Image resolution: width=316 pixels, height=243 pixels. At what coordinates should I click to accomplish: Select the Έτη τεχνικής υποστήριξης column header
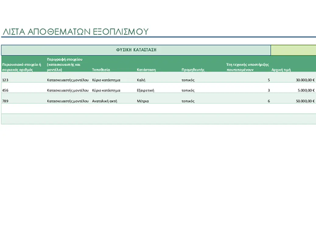(x=248, y=67)
